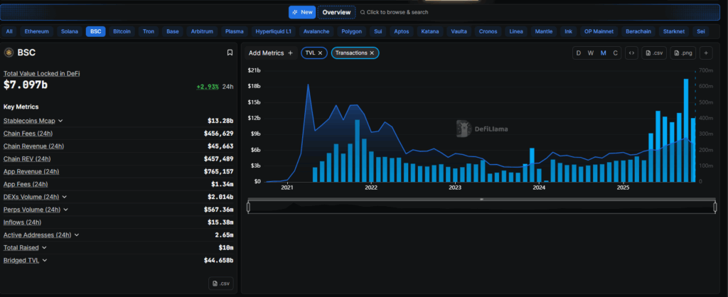Click the plus icon at chart's right

pyautogui.click(x=705, y=53)
